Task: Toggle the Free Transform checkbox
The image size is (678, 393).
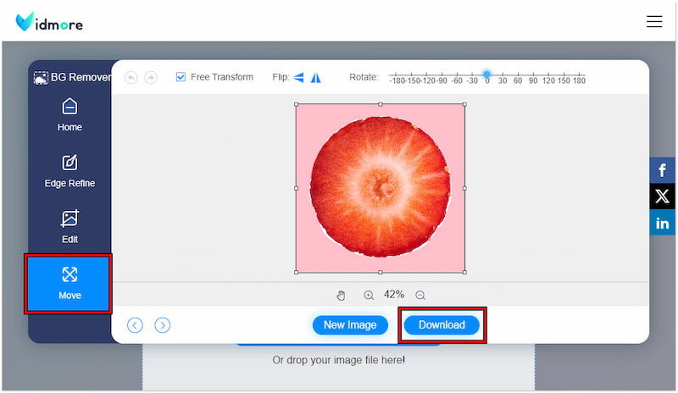Action: (181, 77)
